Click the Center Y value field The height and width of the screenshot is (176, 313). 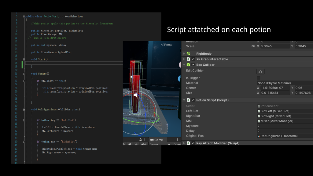tap(304, 88)
